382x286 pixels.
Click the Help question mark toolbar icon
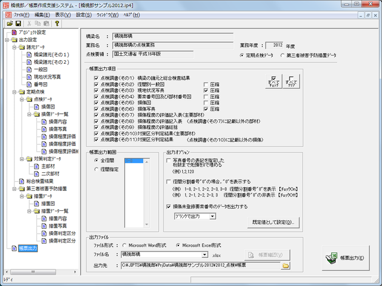point(57,23)
